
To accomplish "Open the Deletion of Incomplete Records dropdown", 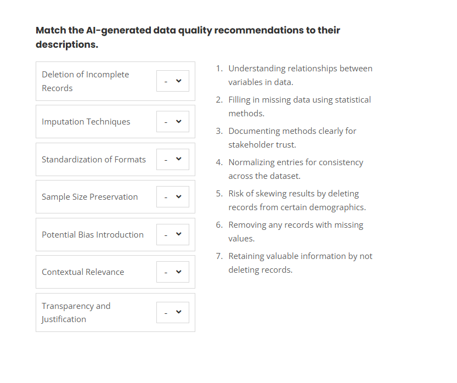I will tap(172, 81).
